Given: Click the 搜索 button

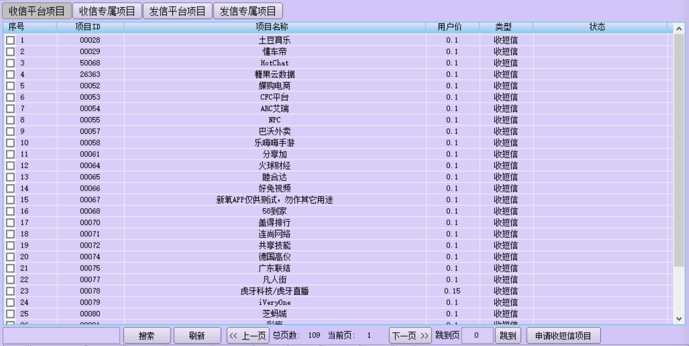Looking at the screenshot, I should pyautogui.click(x=147, y=336).
